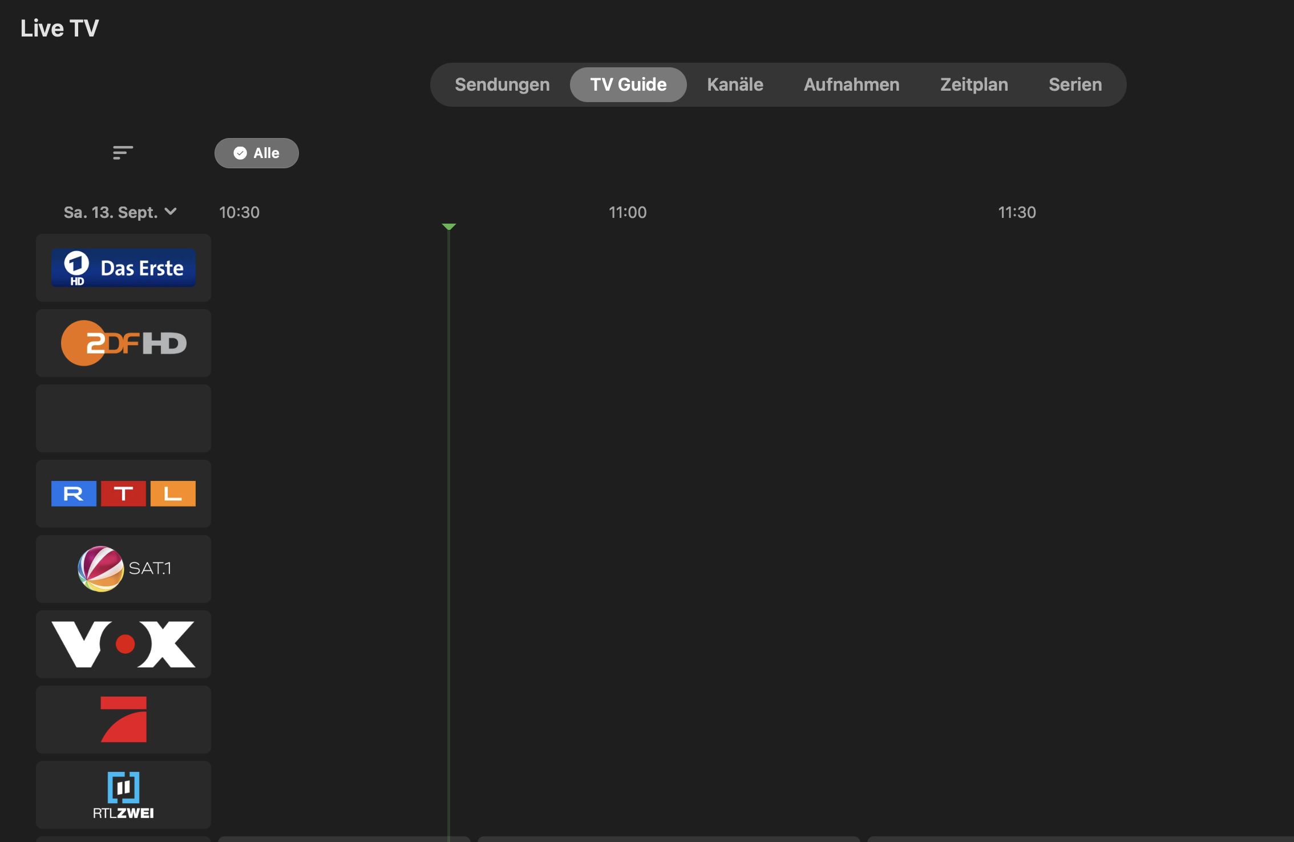The height and width of the screenshot is (842, 1294).
Task: Select the blank channel tile below ZDF
Action: [123, 418]
